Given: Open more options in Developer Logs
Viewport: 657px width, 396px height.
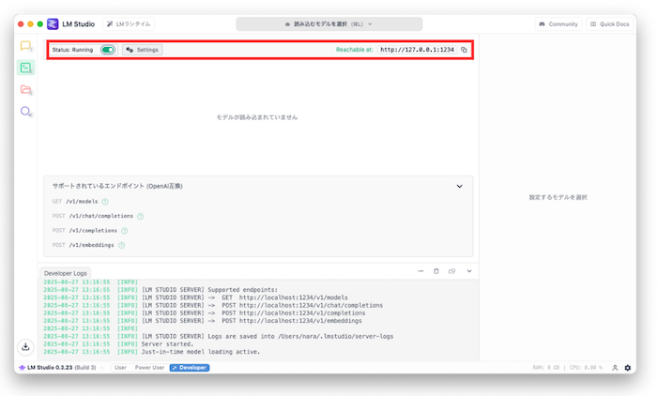Looking at the screenshot, I should tap(420, 271).
